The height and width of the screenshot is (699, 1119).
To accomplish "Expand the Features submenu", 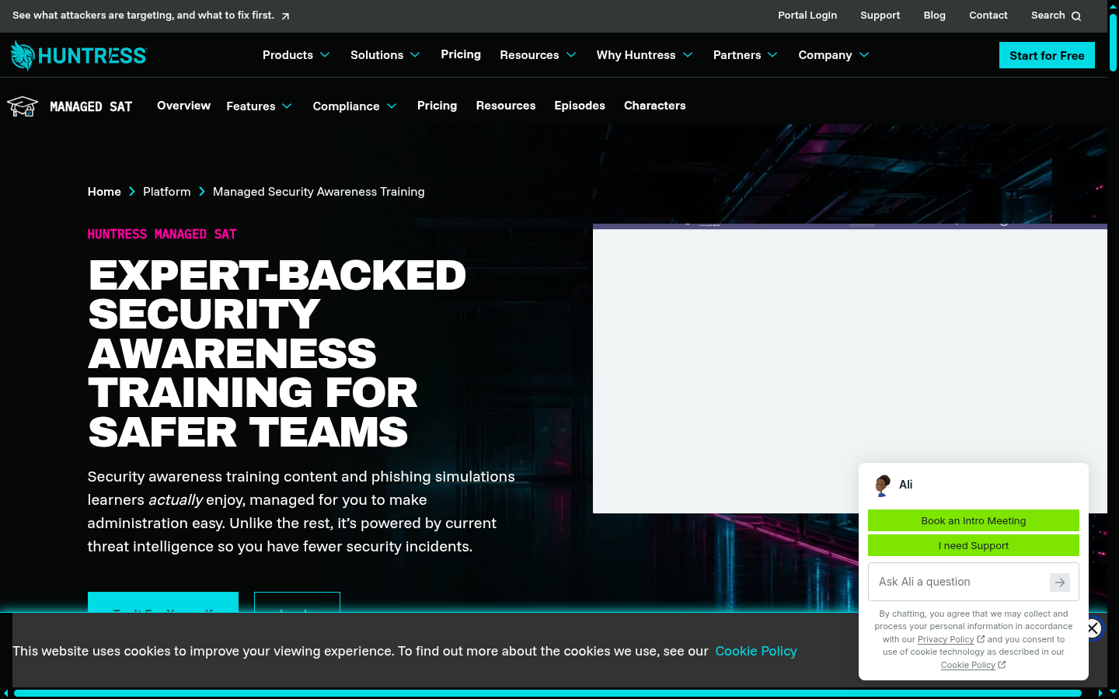I will click(259, 106).
